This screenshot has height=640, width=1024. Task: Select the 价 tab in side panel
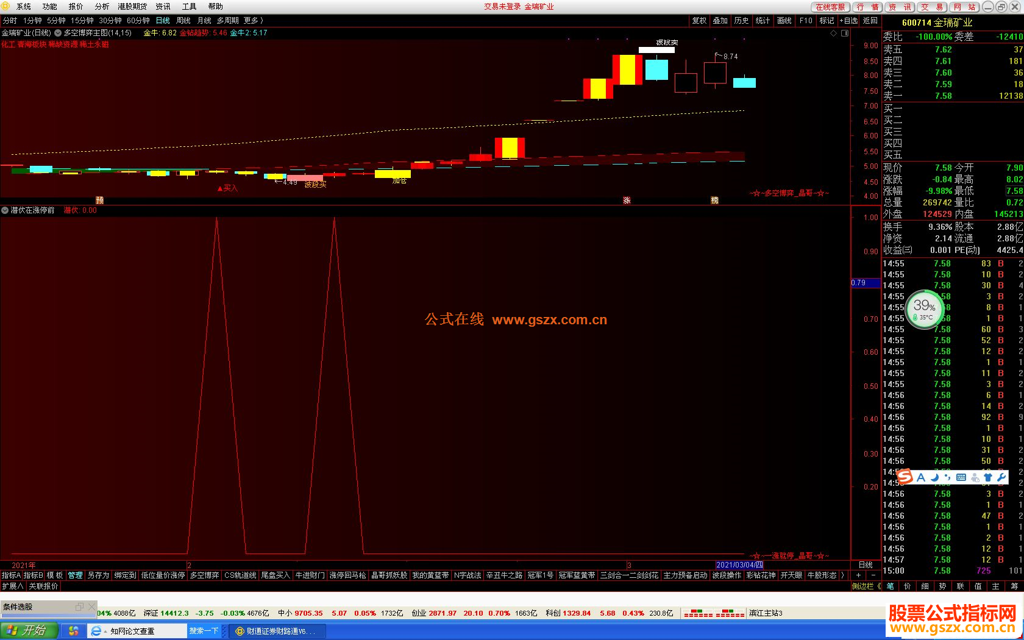(x=908, y=586)
